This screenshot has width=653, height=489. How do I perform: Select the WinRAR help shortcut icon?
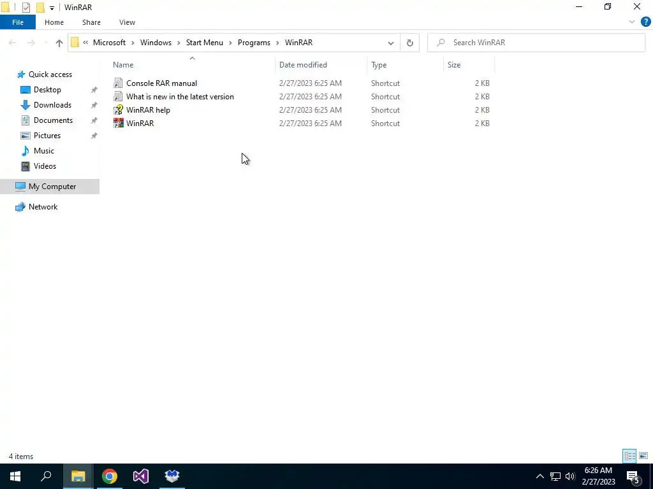tap(118, 110)
